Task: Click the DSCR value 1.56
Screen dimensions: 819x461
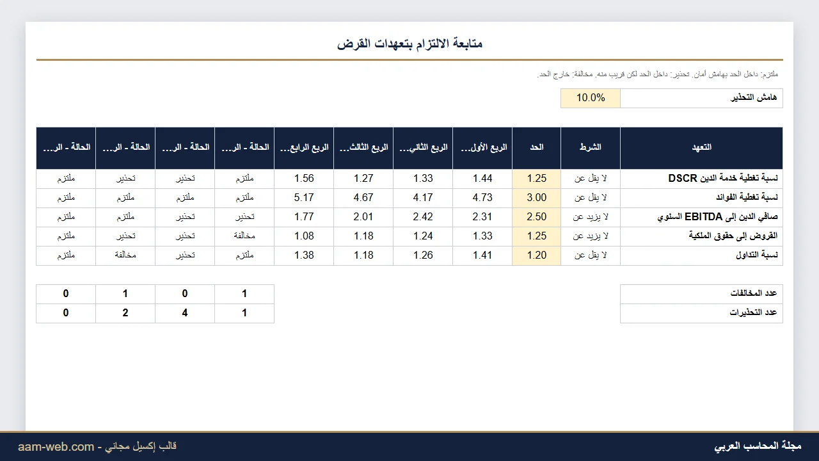Action: (x=304, y=179)
